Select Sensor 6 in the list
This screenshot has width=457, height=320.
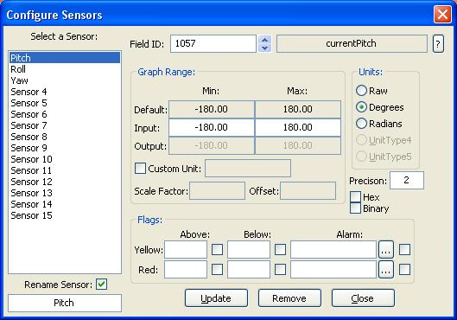[65, 114]
